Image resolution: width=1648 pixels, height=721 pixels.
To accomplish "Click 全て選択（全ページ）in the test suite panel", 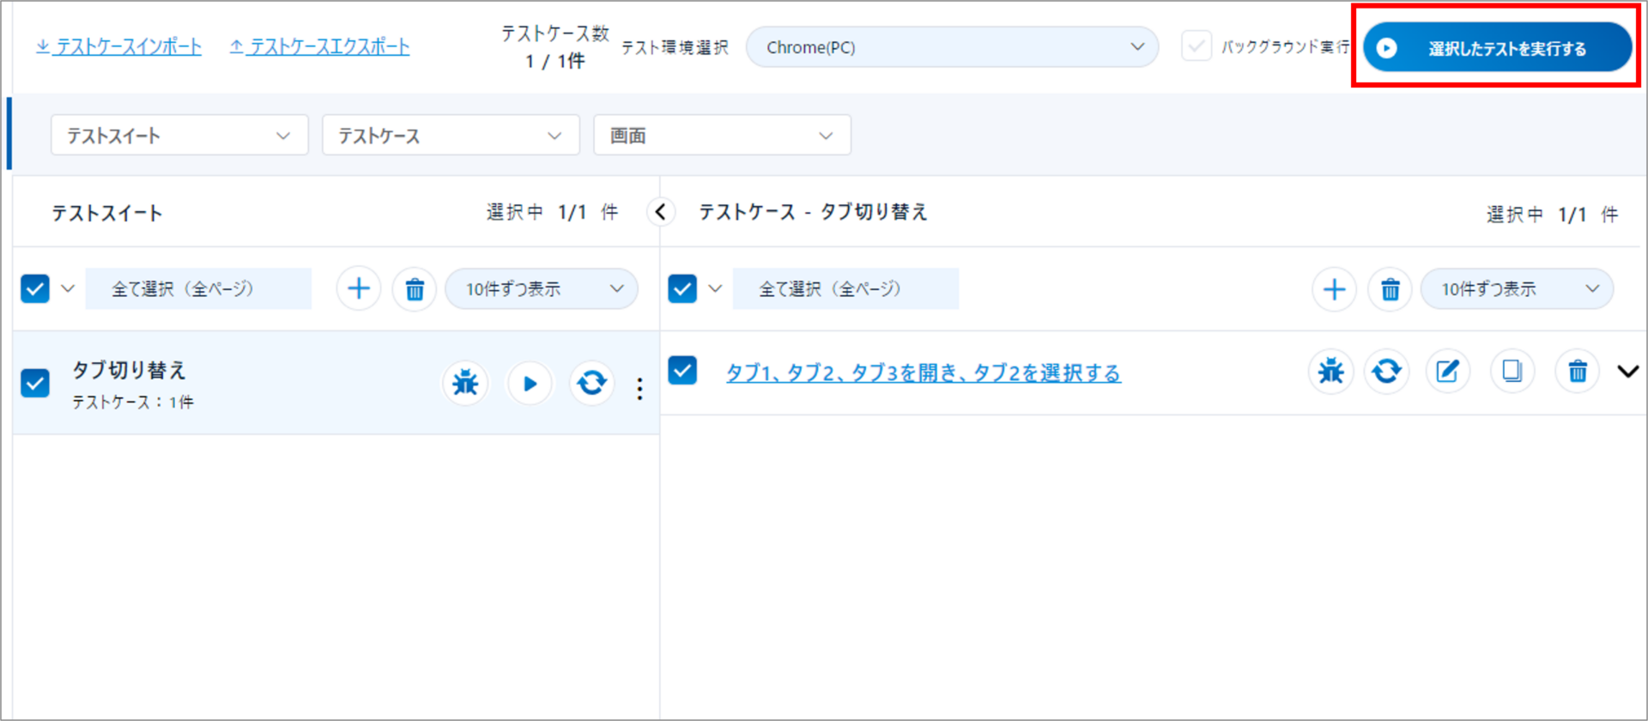I will coord(198,288).
